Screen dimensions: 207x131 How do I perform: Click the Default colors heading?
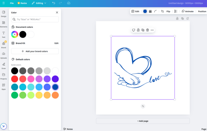(x=23, y=59)
